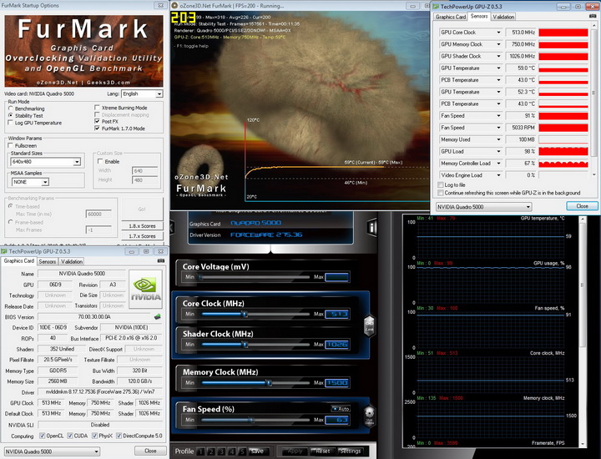This screenshot has height=459, width=601.
Task: Open the Standard Sizes 640x480 dropdown
Action: click(46, 162)
